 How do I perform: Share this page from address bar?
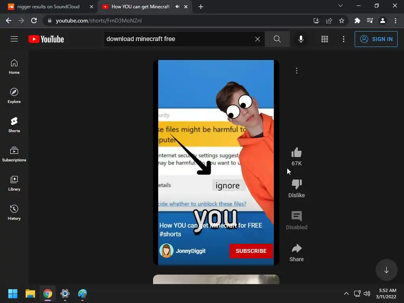click(329, 21)
